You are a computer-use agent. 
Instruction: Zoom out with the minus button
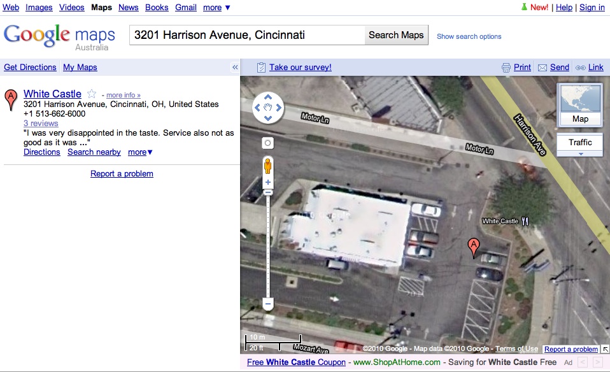click(267, 304)
